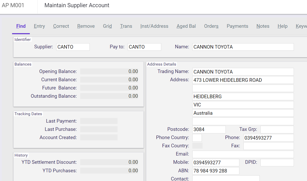The width and height of the screenshot is (307, 181).
Task: Click the empty second address line field
Action: tap(243, 88)
